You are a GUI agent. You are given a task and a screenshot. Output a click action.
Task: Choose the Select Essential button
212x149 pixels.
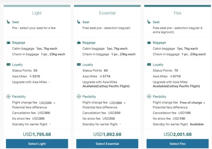click(x=107, y=144)
